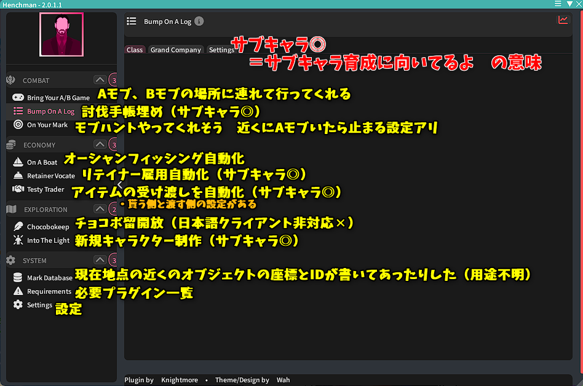Click info icon beside Bump On A Log title
The width and height of the screenshot is (583, 386).
(199, 22)
